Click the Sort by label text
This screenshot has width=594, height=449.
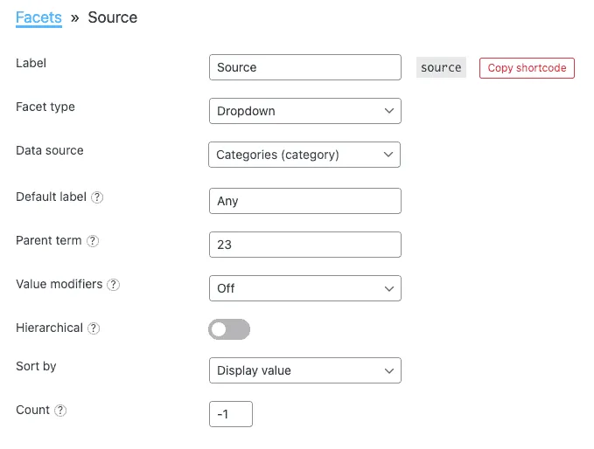[36, 367]
